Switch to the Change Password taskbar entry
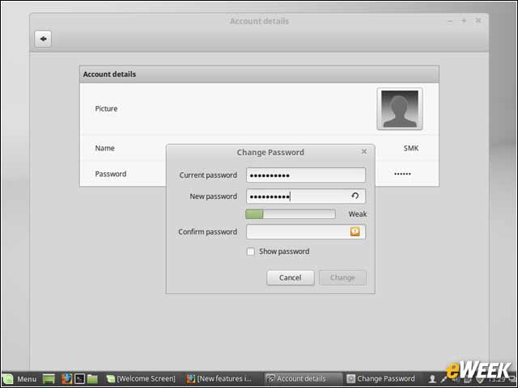The image size is (518, 388). tap(381, 379)
